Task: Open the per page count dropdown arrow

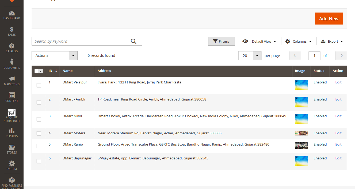Action: tap(257, 56)
